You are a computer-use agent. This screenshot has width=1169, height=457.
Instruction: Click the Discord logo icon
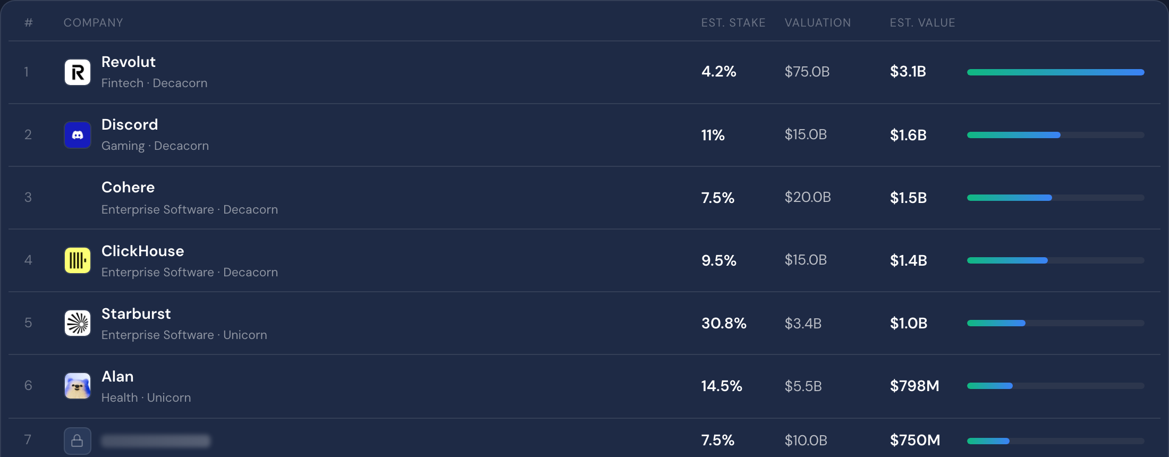[x=78, y=135]
